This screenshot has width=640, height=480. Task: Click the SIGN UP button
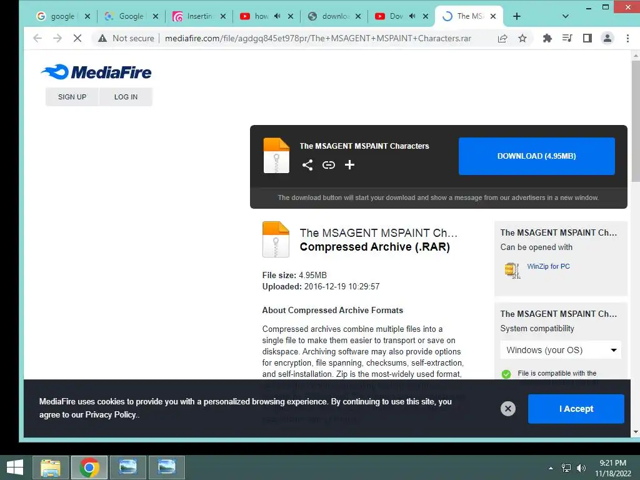tap(72, 97)
